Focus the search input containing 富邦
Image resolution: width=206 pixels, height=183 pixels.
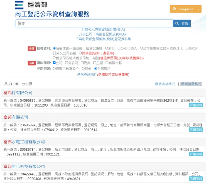click(x=94, y=23)
